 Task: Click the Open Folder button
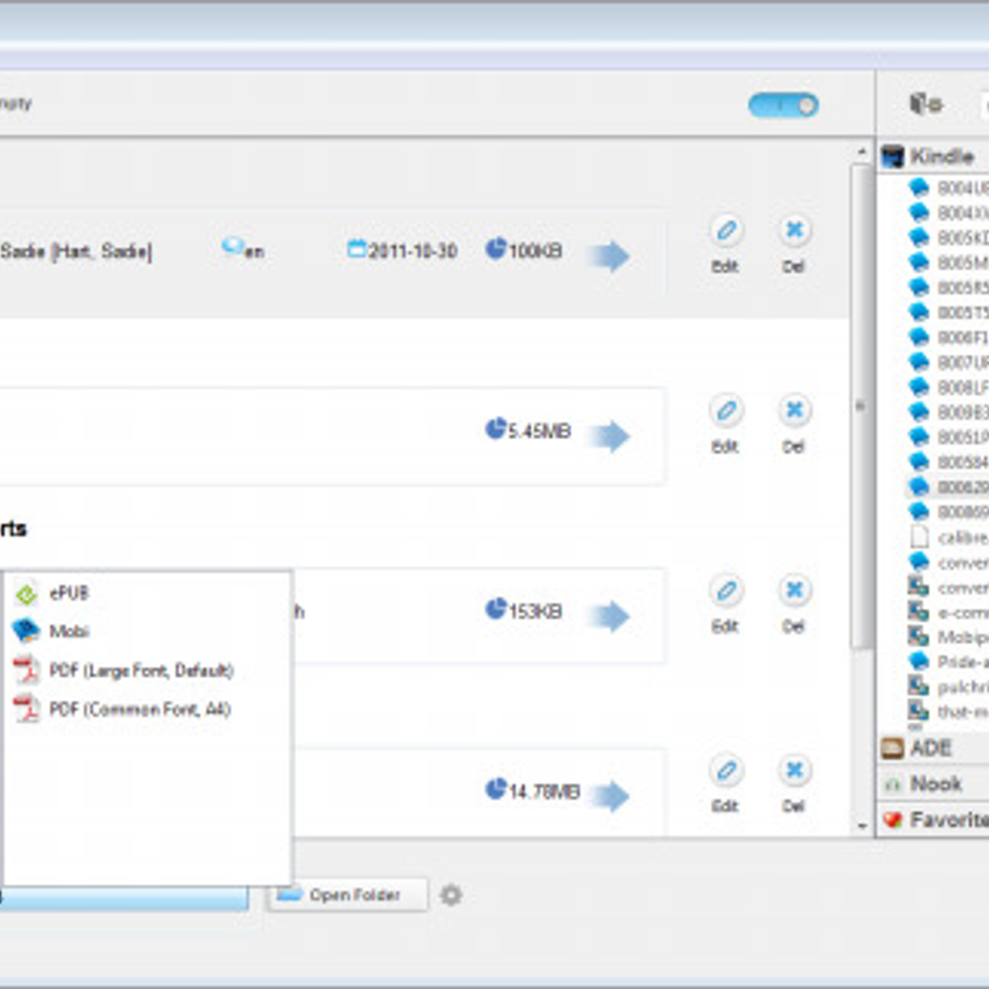(348, 894)
